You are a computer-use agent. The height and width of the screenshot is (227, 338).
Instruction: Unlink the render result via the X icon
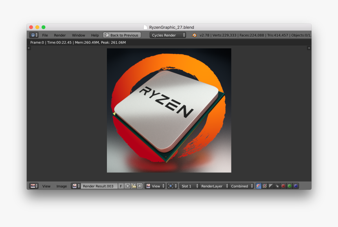140,186
